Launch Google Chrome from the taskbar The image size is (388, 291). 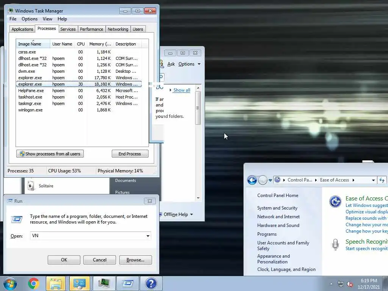coord(34,283)
